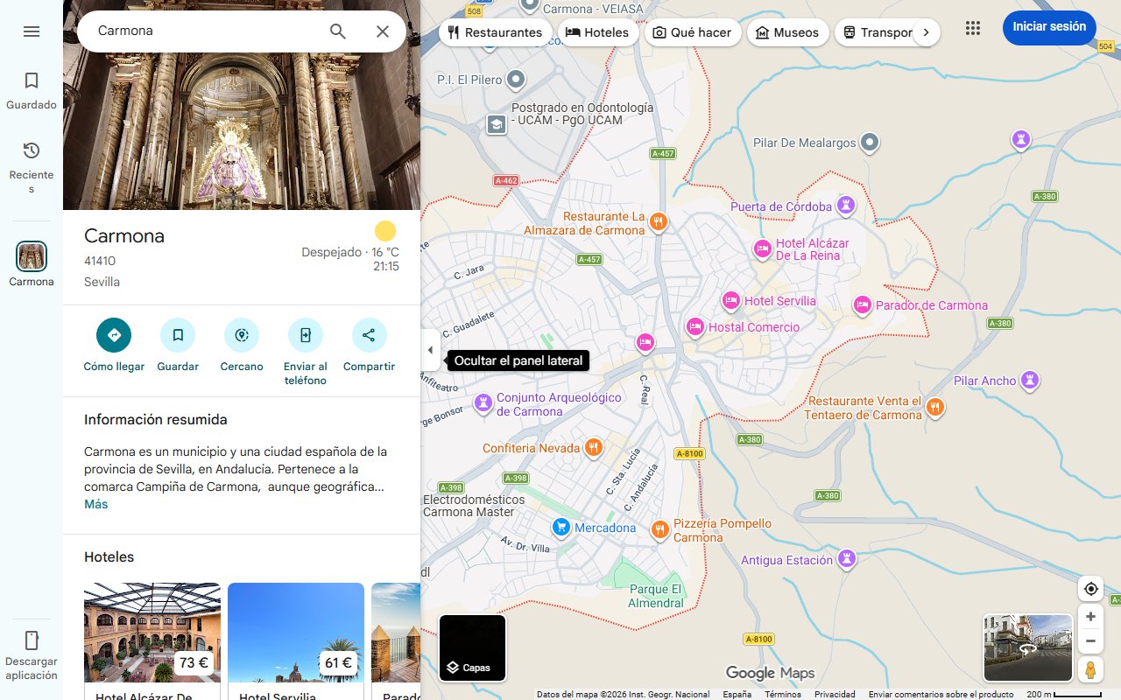Viewport: 1121px width, 700px height.
Task: Click the Iniciar sesión button
Action: [1048, 27]
